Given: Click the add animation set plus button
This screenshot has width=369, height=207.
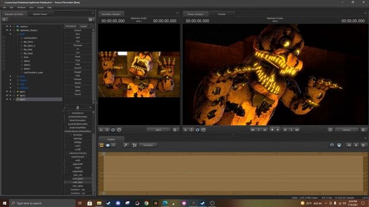Looking at the screenshot, I should [x=5, y=20].
